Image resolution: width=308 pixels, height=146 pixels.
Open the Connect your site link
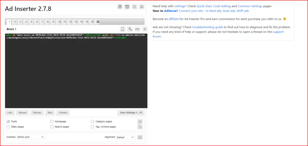[191, 11]
